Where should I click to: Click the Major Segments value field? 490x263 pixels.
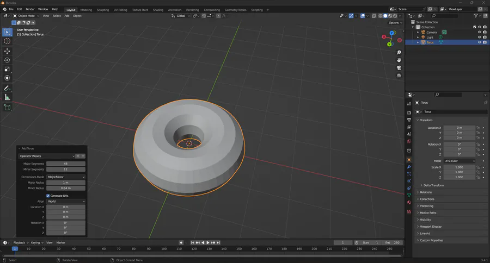[x=66, y=164]
